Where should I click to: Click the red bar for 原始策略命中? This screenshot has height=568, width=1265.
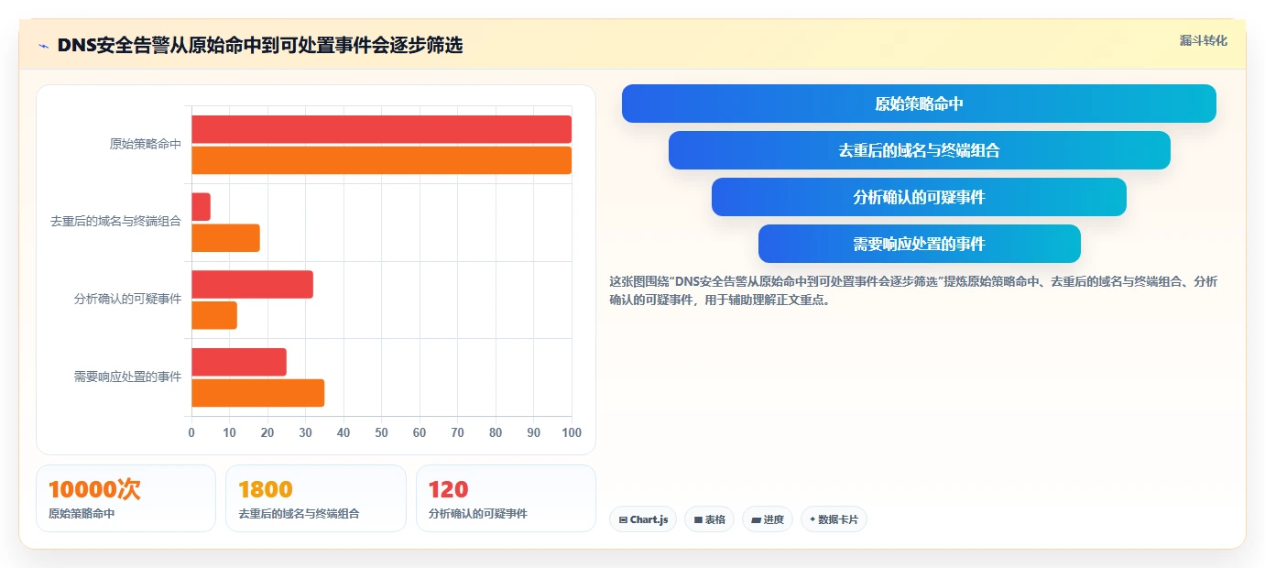[x=381, y=129]
